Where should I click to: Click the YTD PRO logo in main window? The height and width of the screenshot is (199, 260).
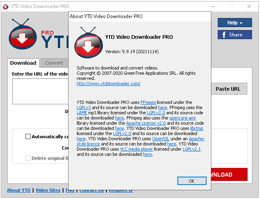tap(23, 34)
